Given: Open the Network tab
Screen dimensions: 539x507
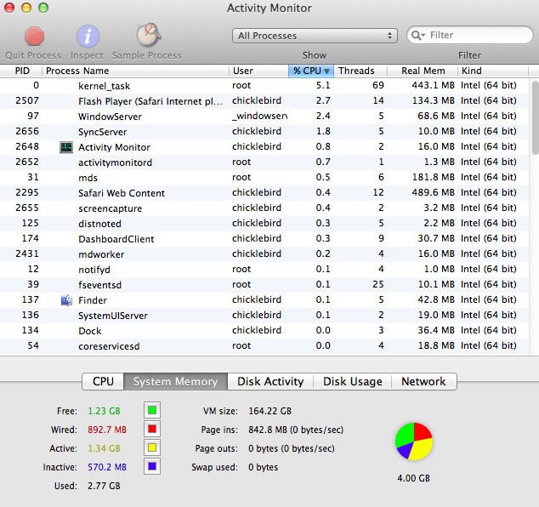Looking at the screenshot, I should tap(424, 381).
